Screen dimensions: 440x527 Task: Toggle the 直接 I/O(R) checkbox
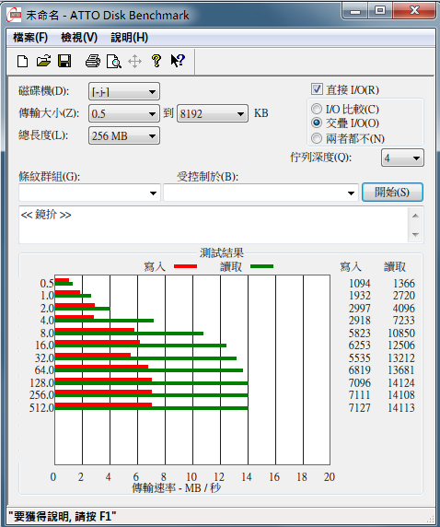(x=317, y=89)
